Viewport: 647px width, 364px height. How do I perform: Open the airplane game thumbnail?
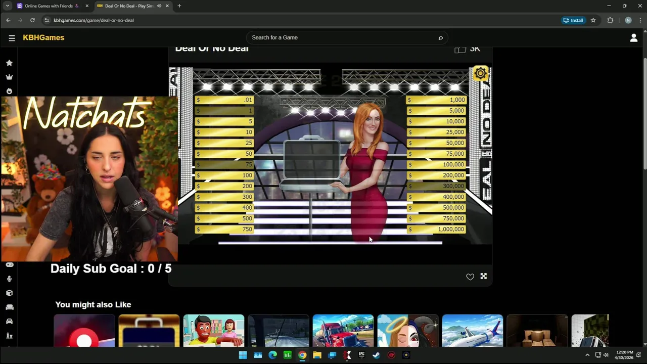coord(473,331)
